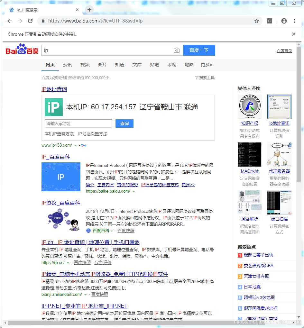Open Chrome's three-dot menu
This screenshot has height=328, width=304.
(294, 21)
